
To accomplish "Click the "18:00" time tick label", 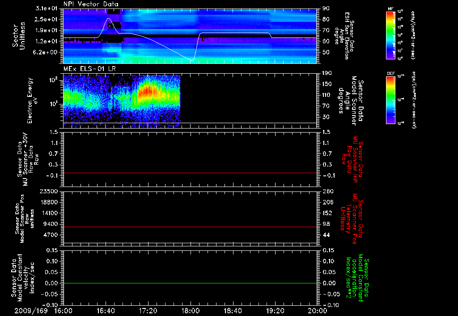I will tap(191, 311).
